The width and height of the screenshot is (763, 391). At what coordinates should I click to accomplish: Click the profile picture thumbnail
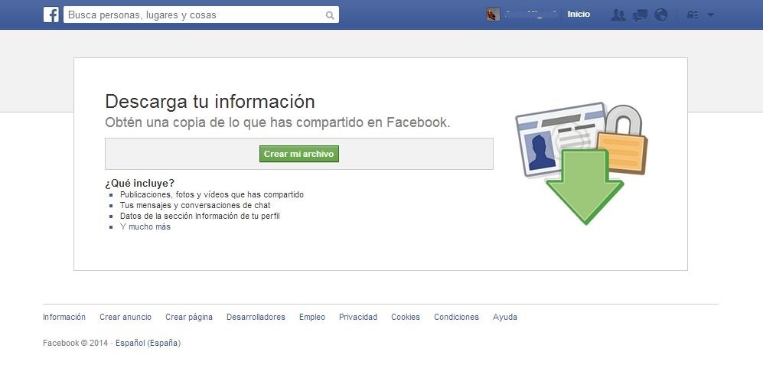pos(493,15)
